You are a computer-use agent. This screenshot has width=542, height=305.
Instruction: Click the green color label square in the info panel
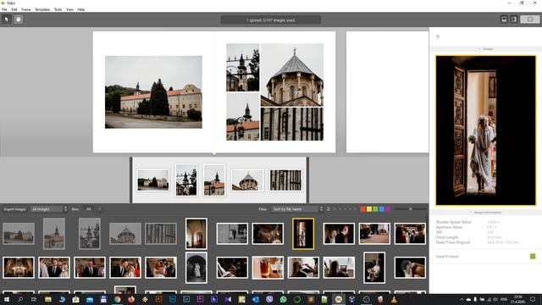point(533,256)
